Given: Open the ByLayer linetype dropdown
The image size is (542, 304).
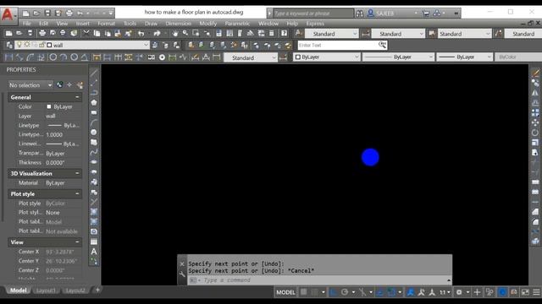Looking at the screenshot, I should point(398,57).
